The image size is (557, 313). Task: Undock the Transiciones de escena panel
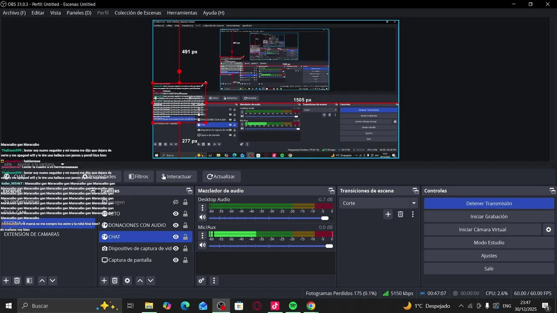point(416,191)
